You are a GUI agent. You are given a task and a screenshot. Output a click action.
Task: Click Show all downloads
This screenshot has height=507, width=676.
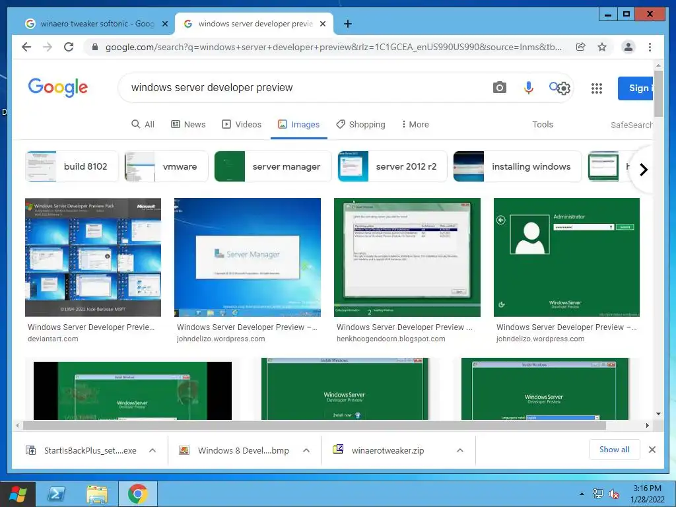(x=615, y=450)
